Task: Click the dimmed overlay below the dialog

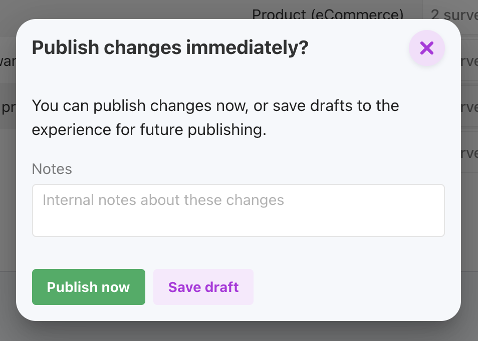Action: click(239, 331)
